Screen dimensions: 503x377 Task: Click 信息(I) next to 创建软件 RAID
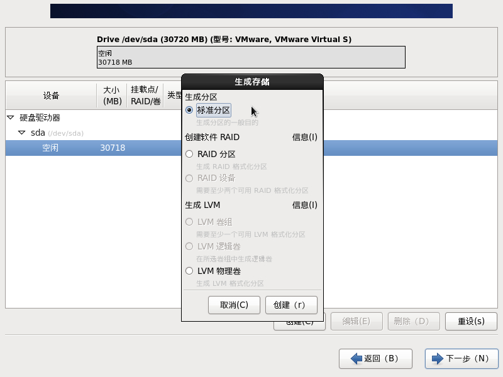(x=304, y=137)
